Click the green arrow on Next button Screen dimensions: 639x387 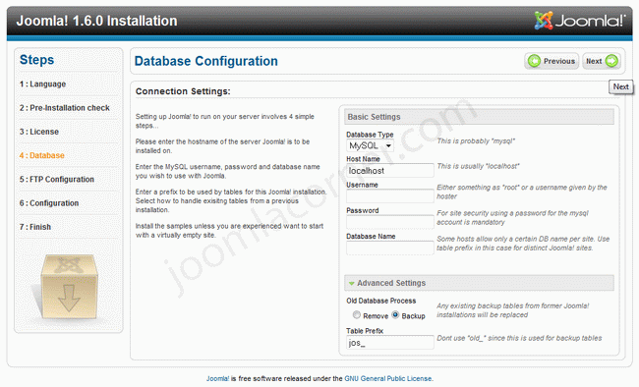[611, 61]
